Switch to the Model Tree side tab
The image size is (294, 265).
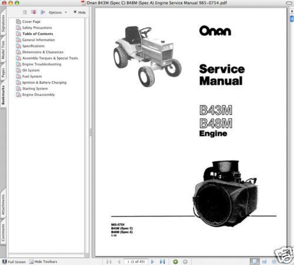(x=3, y=49)
